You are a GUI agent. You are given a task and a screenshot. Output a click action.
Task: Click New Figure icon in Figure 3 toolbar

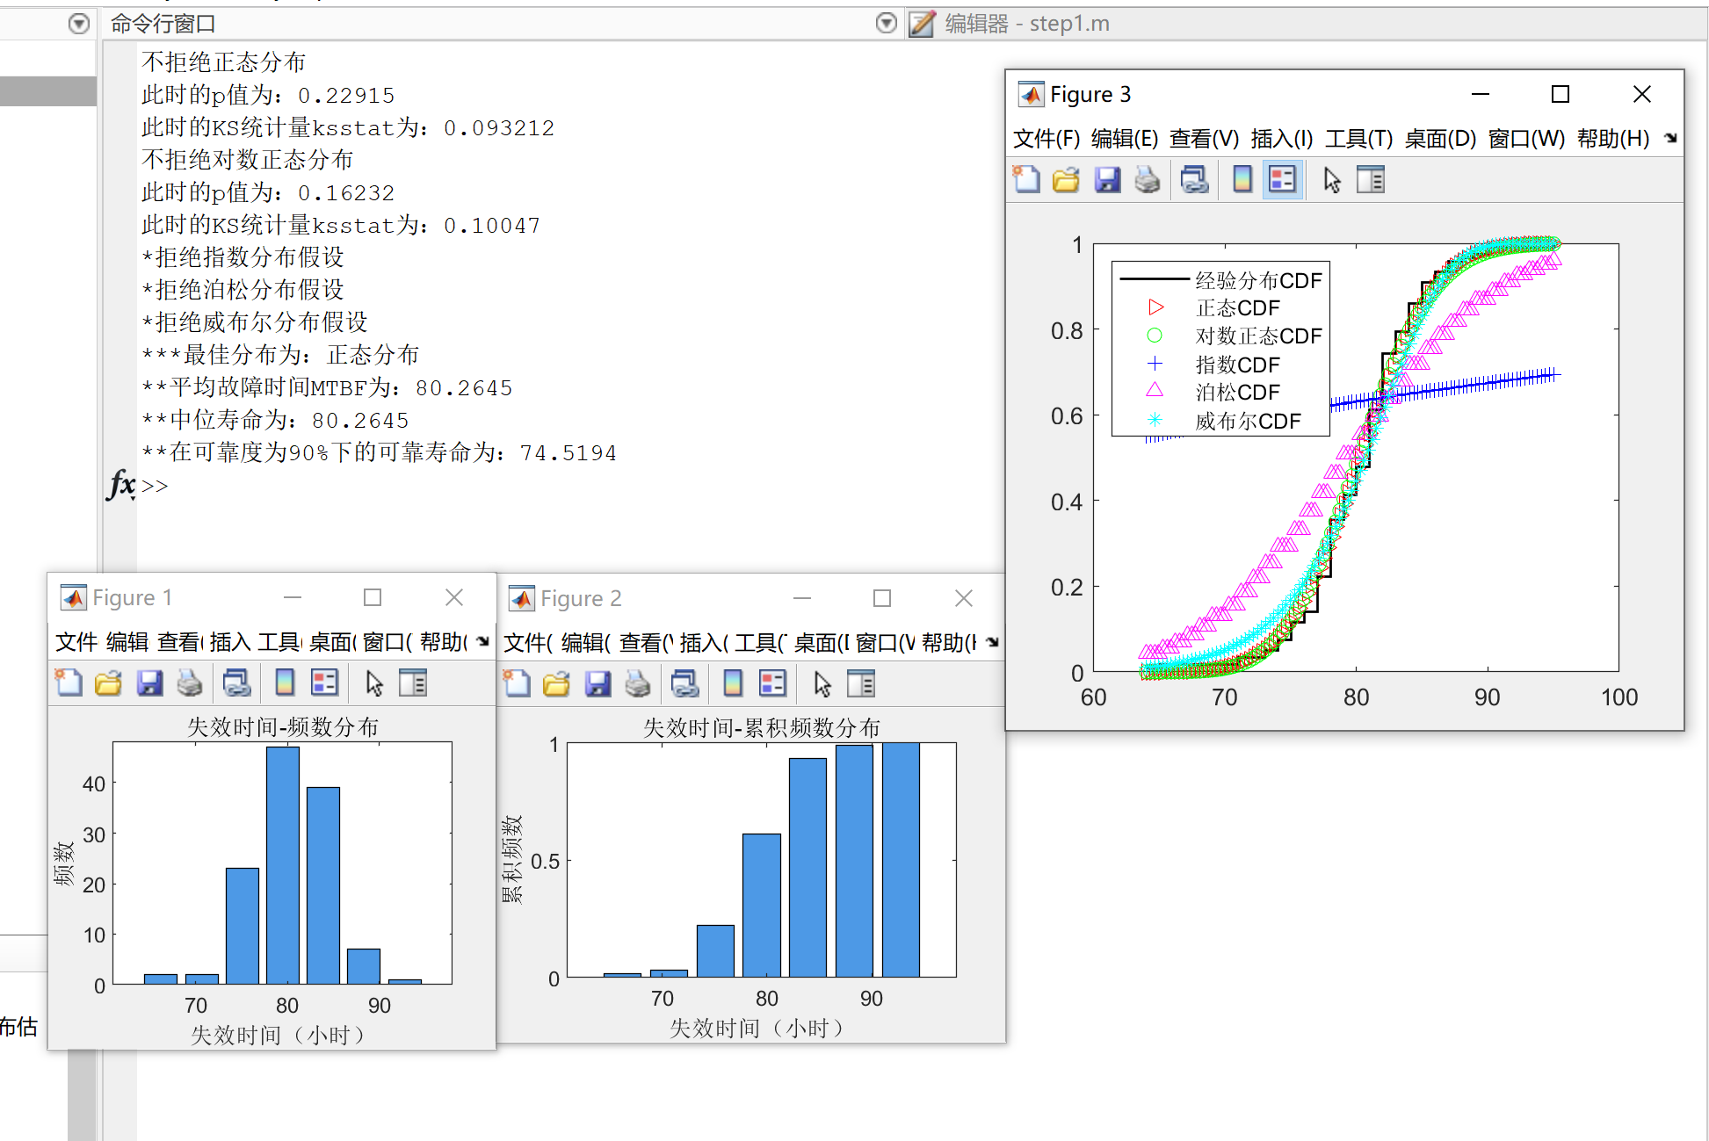pyautogui.click(x=1026, y=180)
